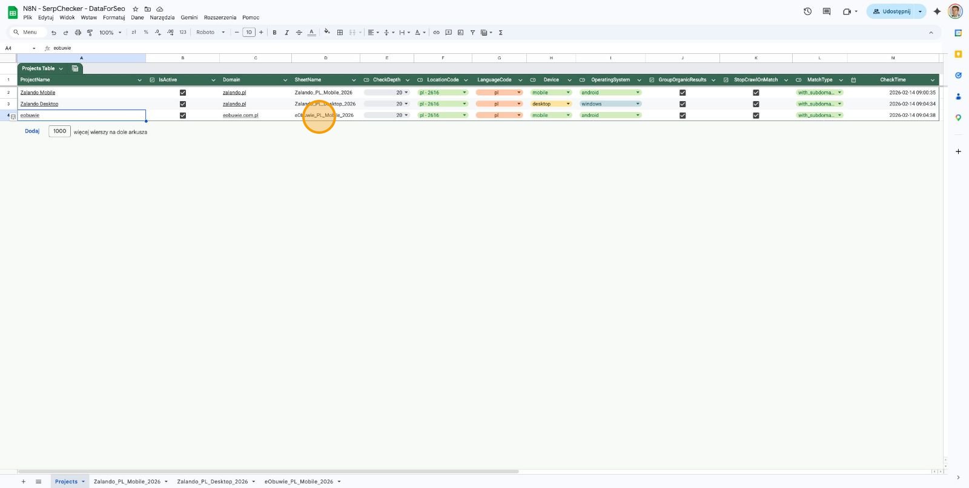Click the functions sigma icon
Screen dimensions: 969x488
(501, 33)
